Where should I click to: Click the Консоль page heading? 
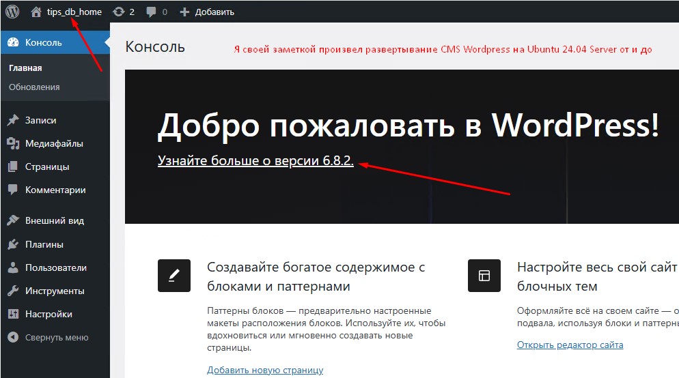click(155, 46)
